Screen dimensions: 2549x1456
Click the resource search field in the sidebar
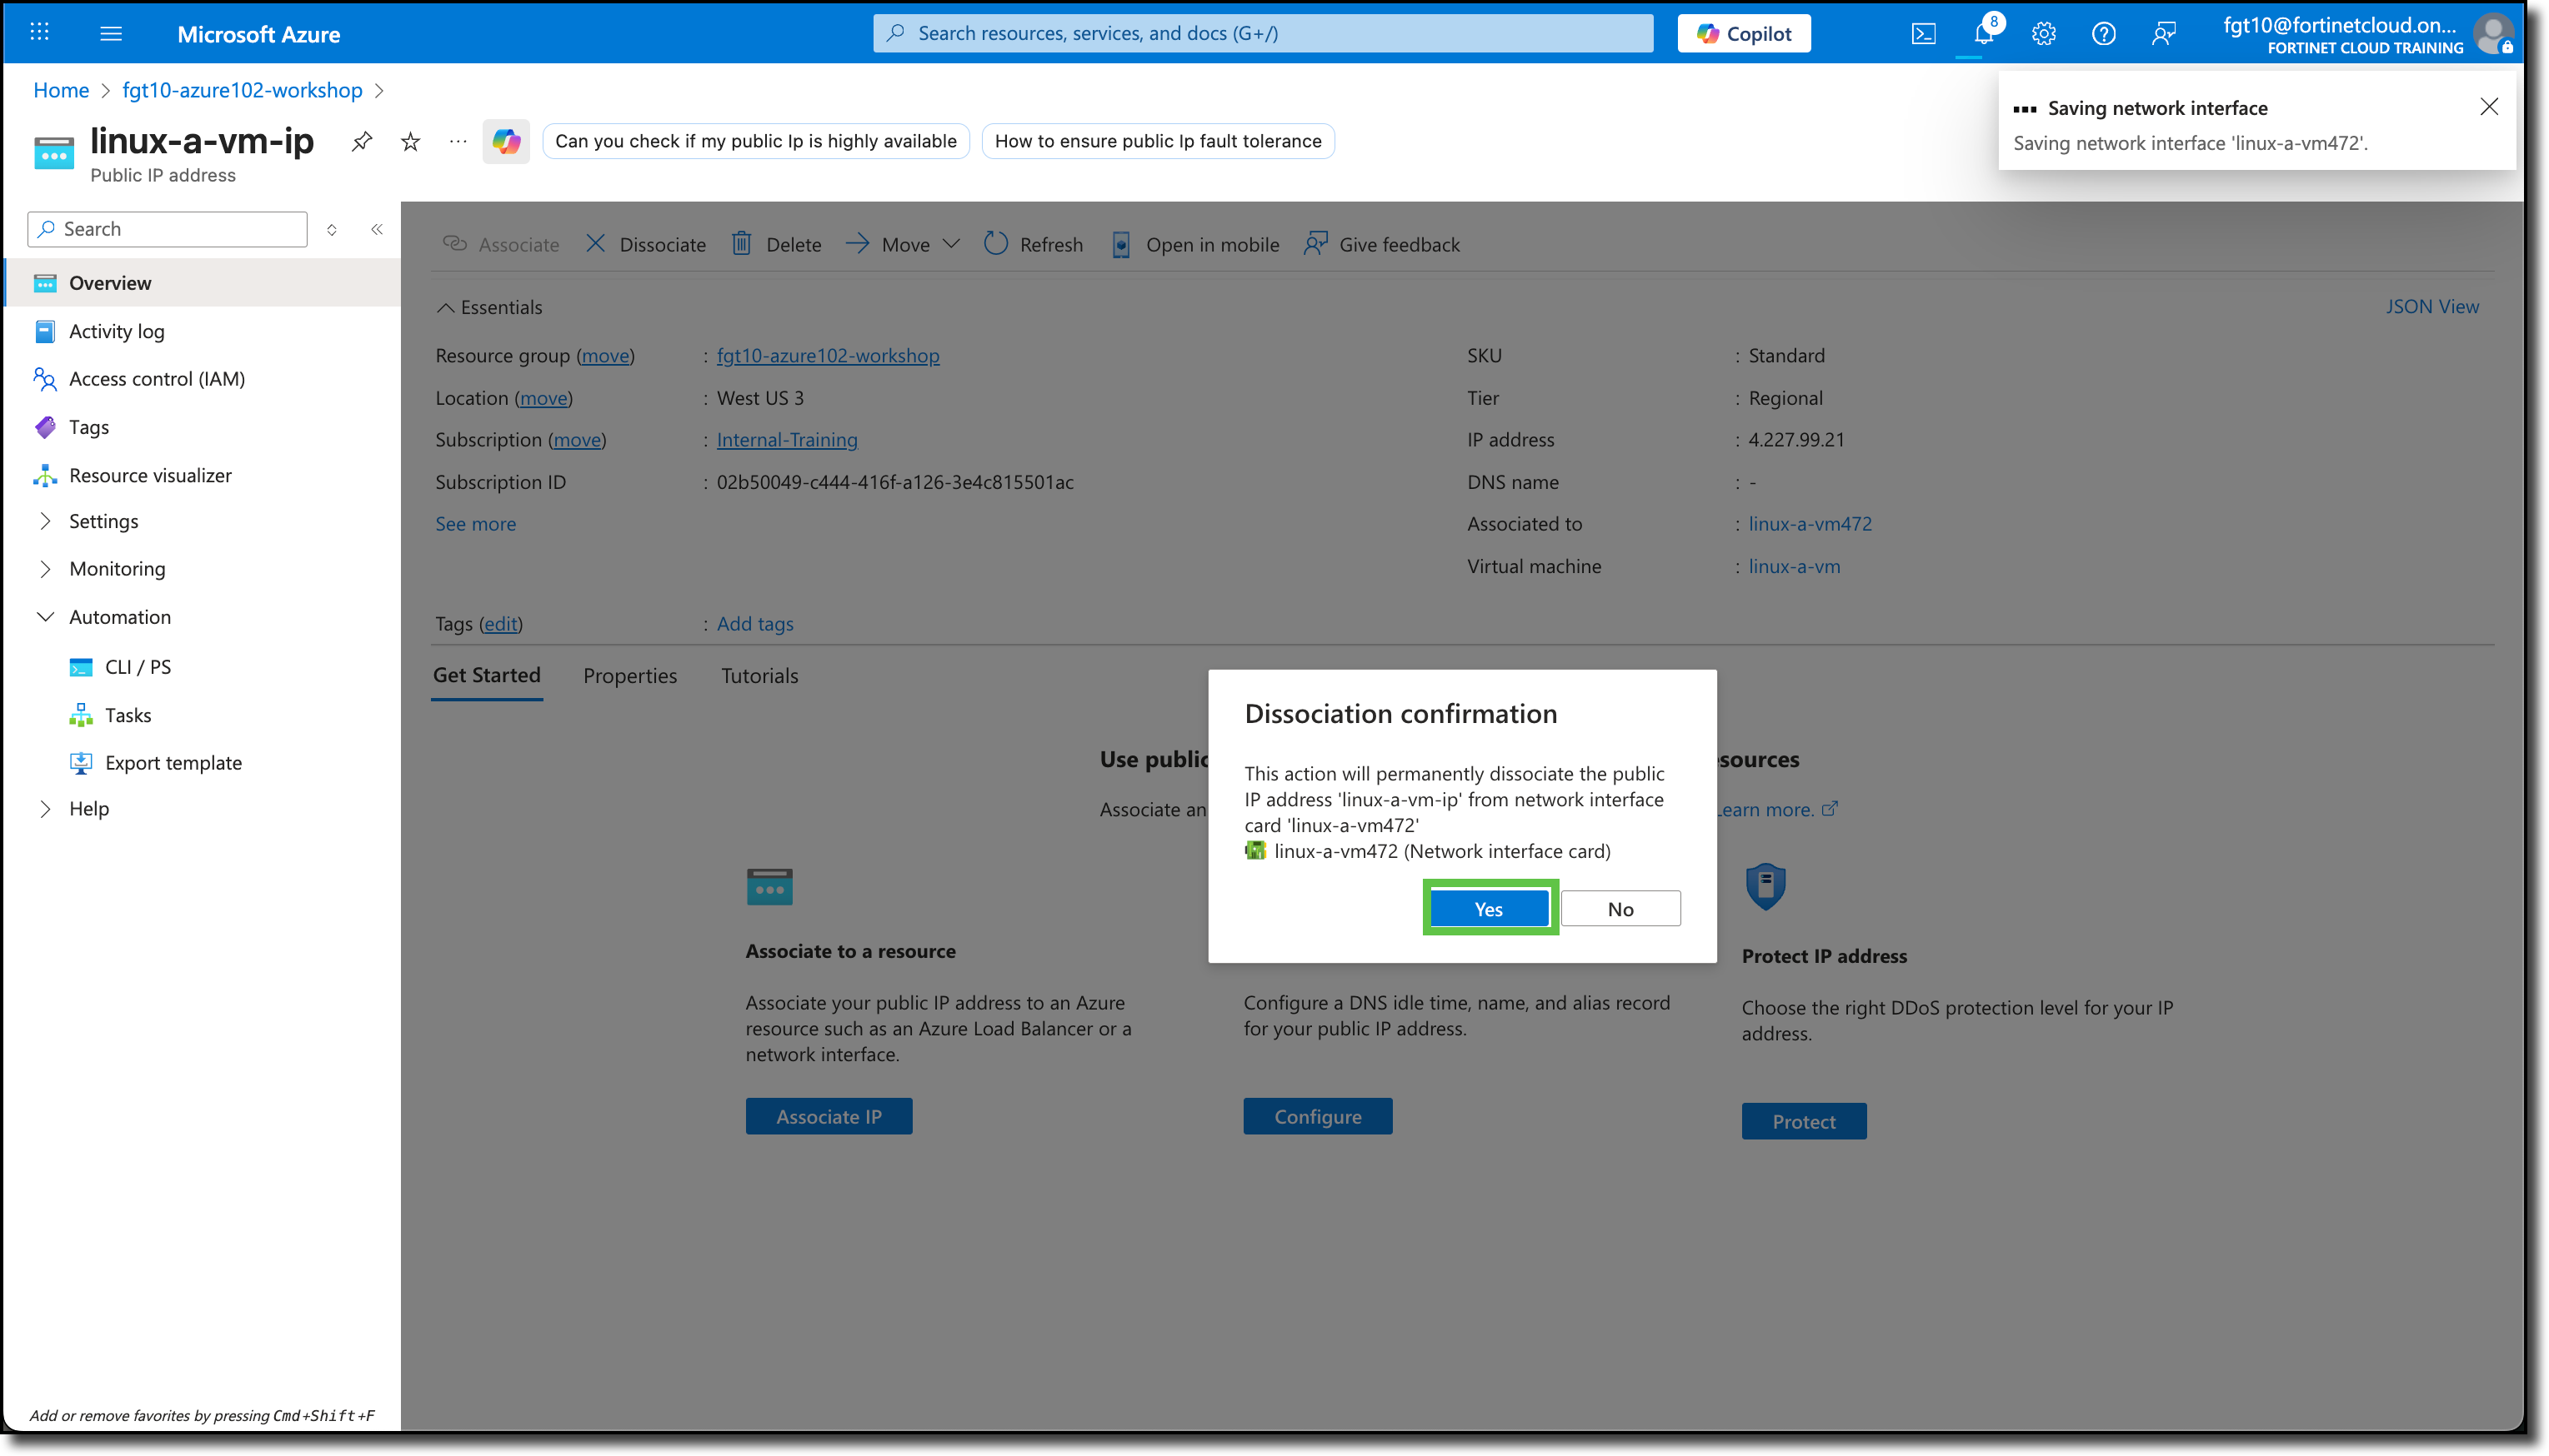(x=166, y=229)
